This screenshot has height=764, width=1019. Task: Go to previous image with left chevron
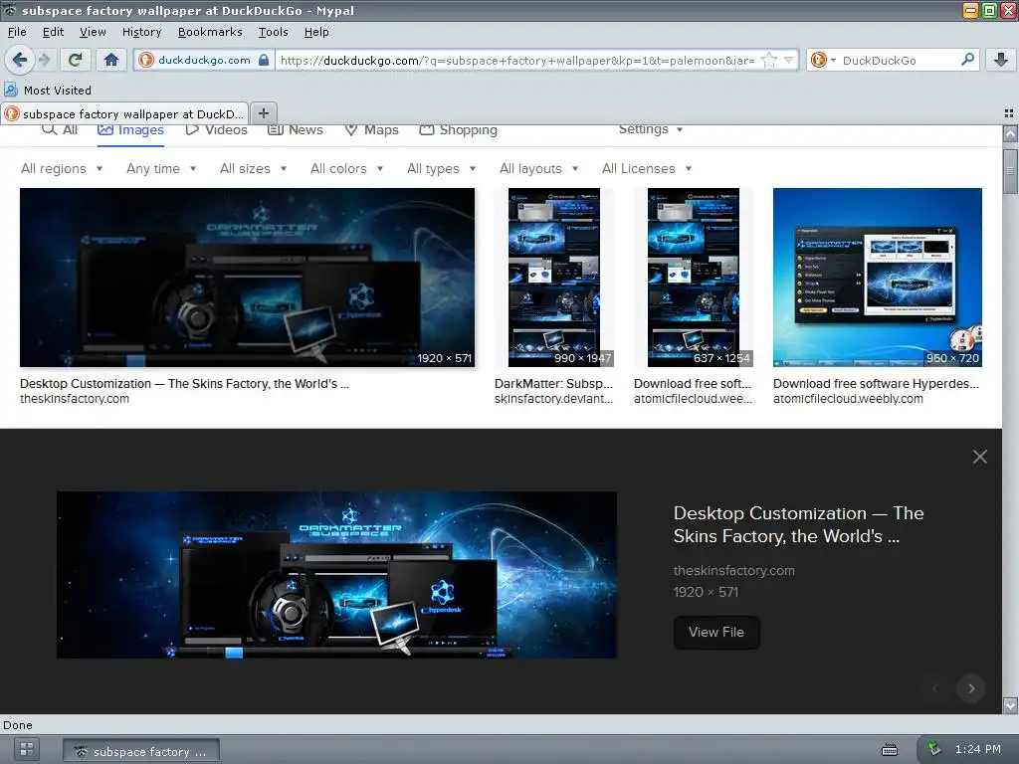tap(935, 688)
